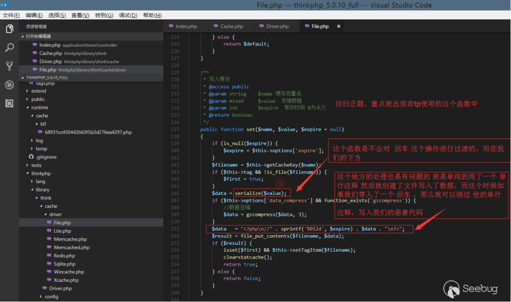Click line number 151 in the gutter
Viewport: 511px width, 302px height.
tap(175, 229)
